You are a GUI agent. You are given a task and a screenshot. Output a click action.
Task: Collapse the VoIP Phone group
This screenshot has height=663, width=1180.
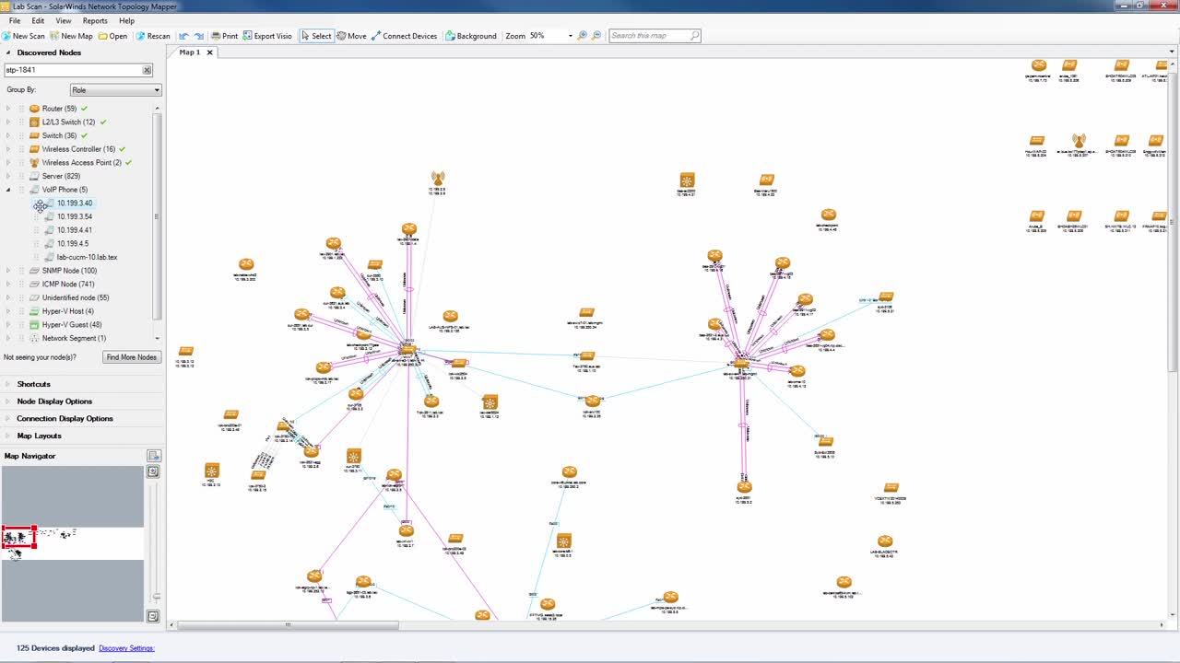[x=7, y=189]
